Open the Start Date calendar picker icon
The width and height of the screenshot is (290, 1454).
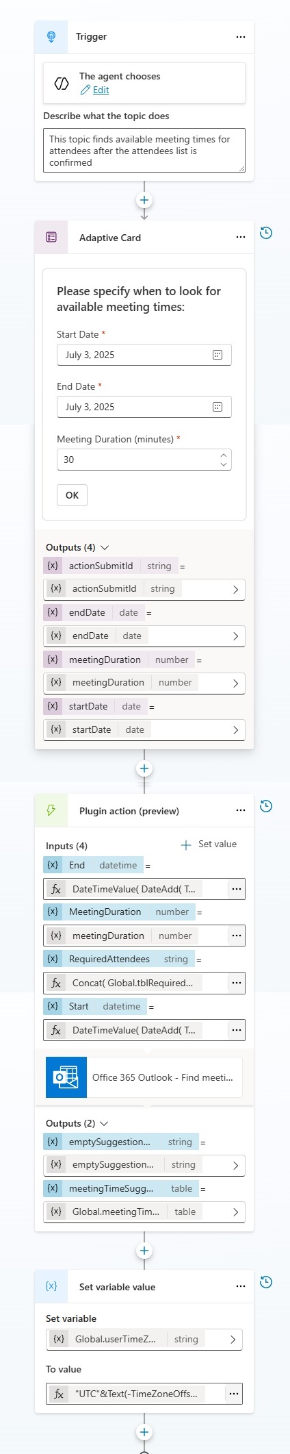tap(217, 355)
